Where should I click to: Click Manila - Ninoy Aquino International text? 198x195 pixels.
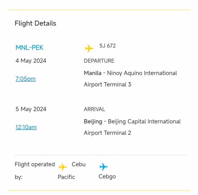pyautogui.click(x=130, y=73)
